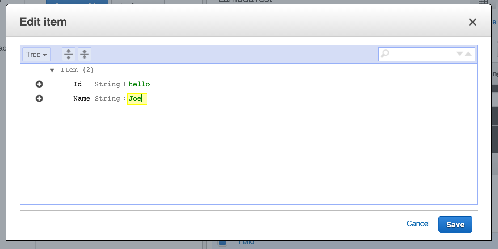Expand the Tree selector caret

tap(45, 55)
